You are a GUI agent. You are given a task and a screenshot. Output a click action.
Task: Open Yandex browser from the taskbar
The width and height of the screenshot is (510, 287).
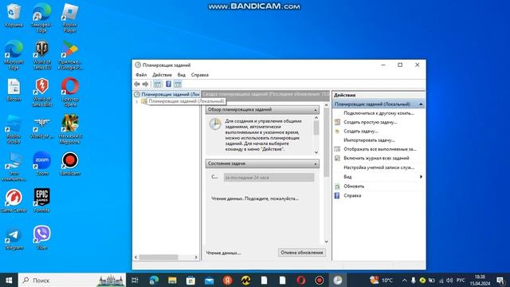[x=227, y=280]
